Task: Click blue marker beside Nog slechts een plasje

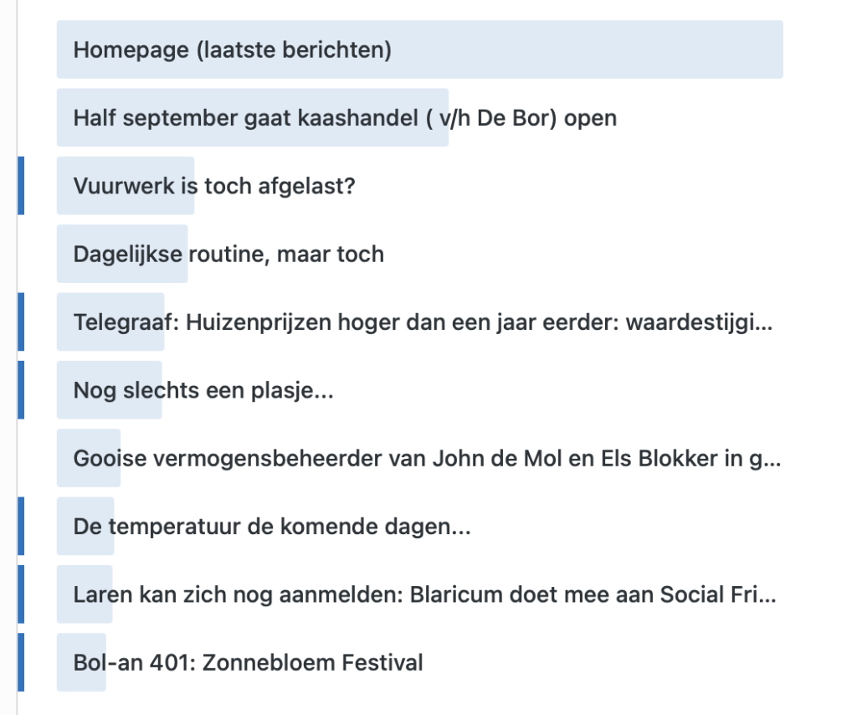Action: click(x=21, y=390)
